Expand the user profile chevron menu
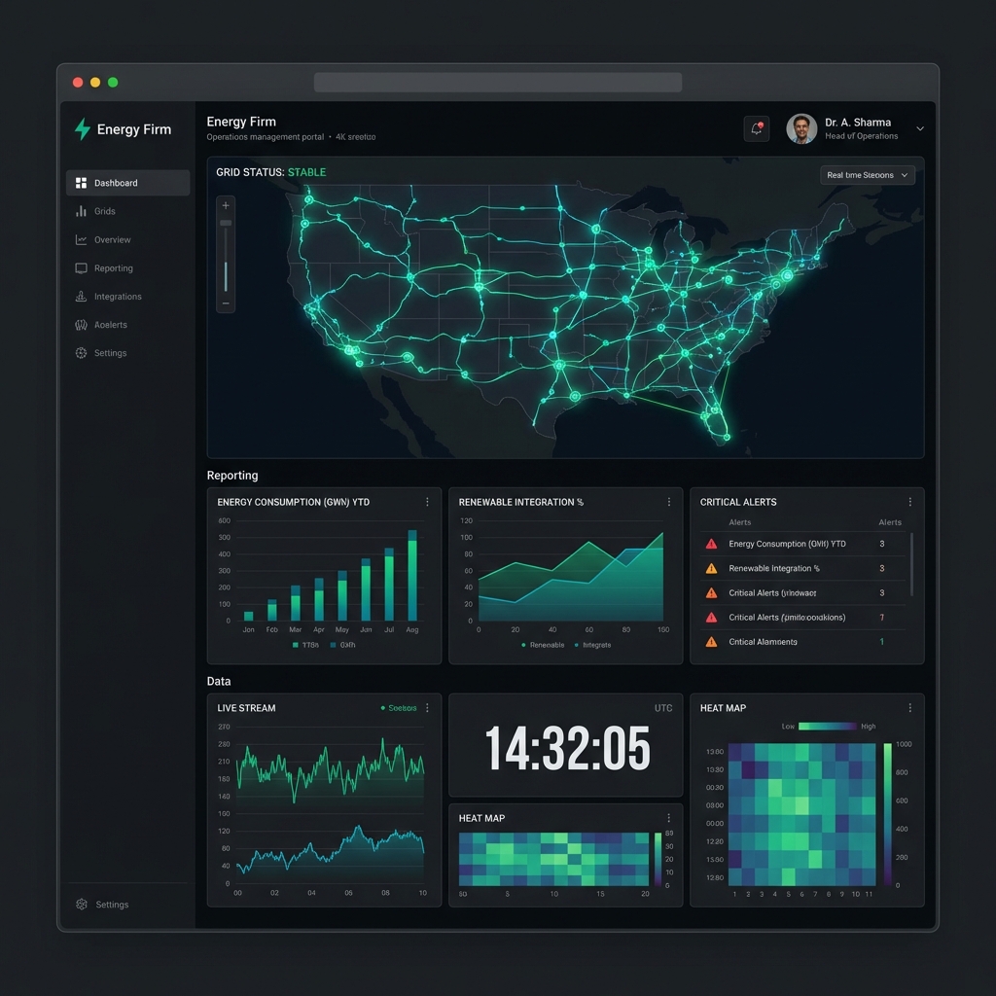This screenshot has width=996, height=996. [x=920, y=128]
